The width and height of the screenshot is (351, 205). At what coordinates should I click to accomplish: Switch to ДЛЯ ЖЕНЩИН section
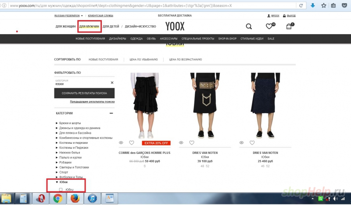[x=65, y=26]
